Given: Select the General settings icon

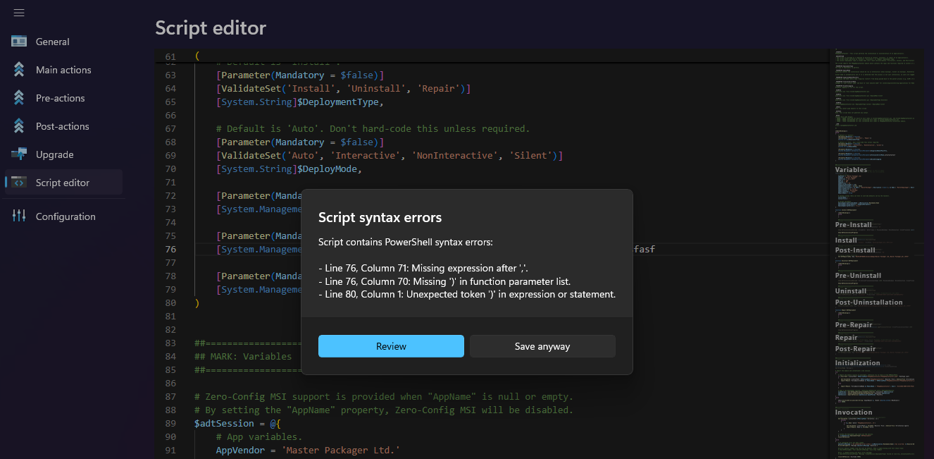Looking at the screenshot, I should point(19,42).
